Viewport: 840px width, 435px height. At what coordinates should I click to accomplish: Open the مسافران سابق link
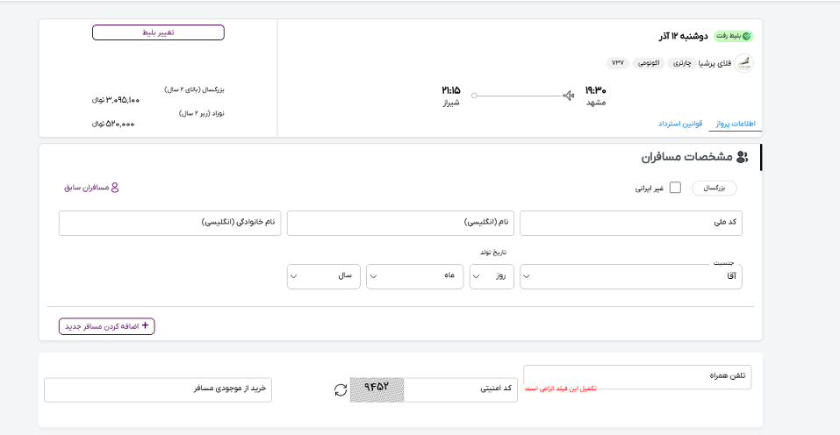click(91, 188)
